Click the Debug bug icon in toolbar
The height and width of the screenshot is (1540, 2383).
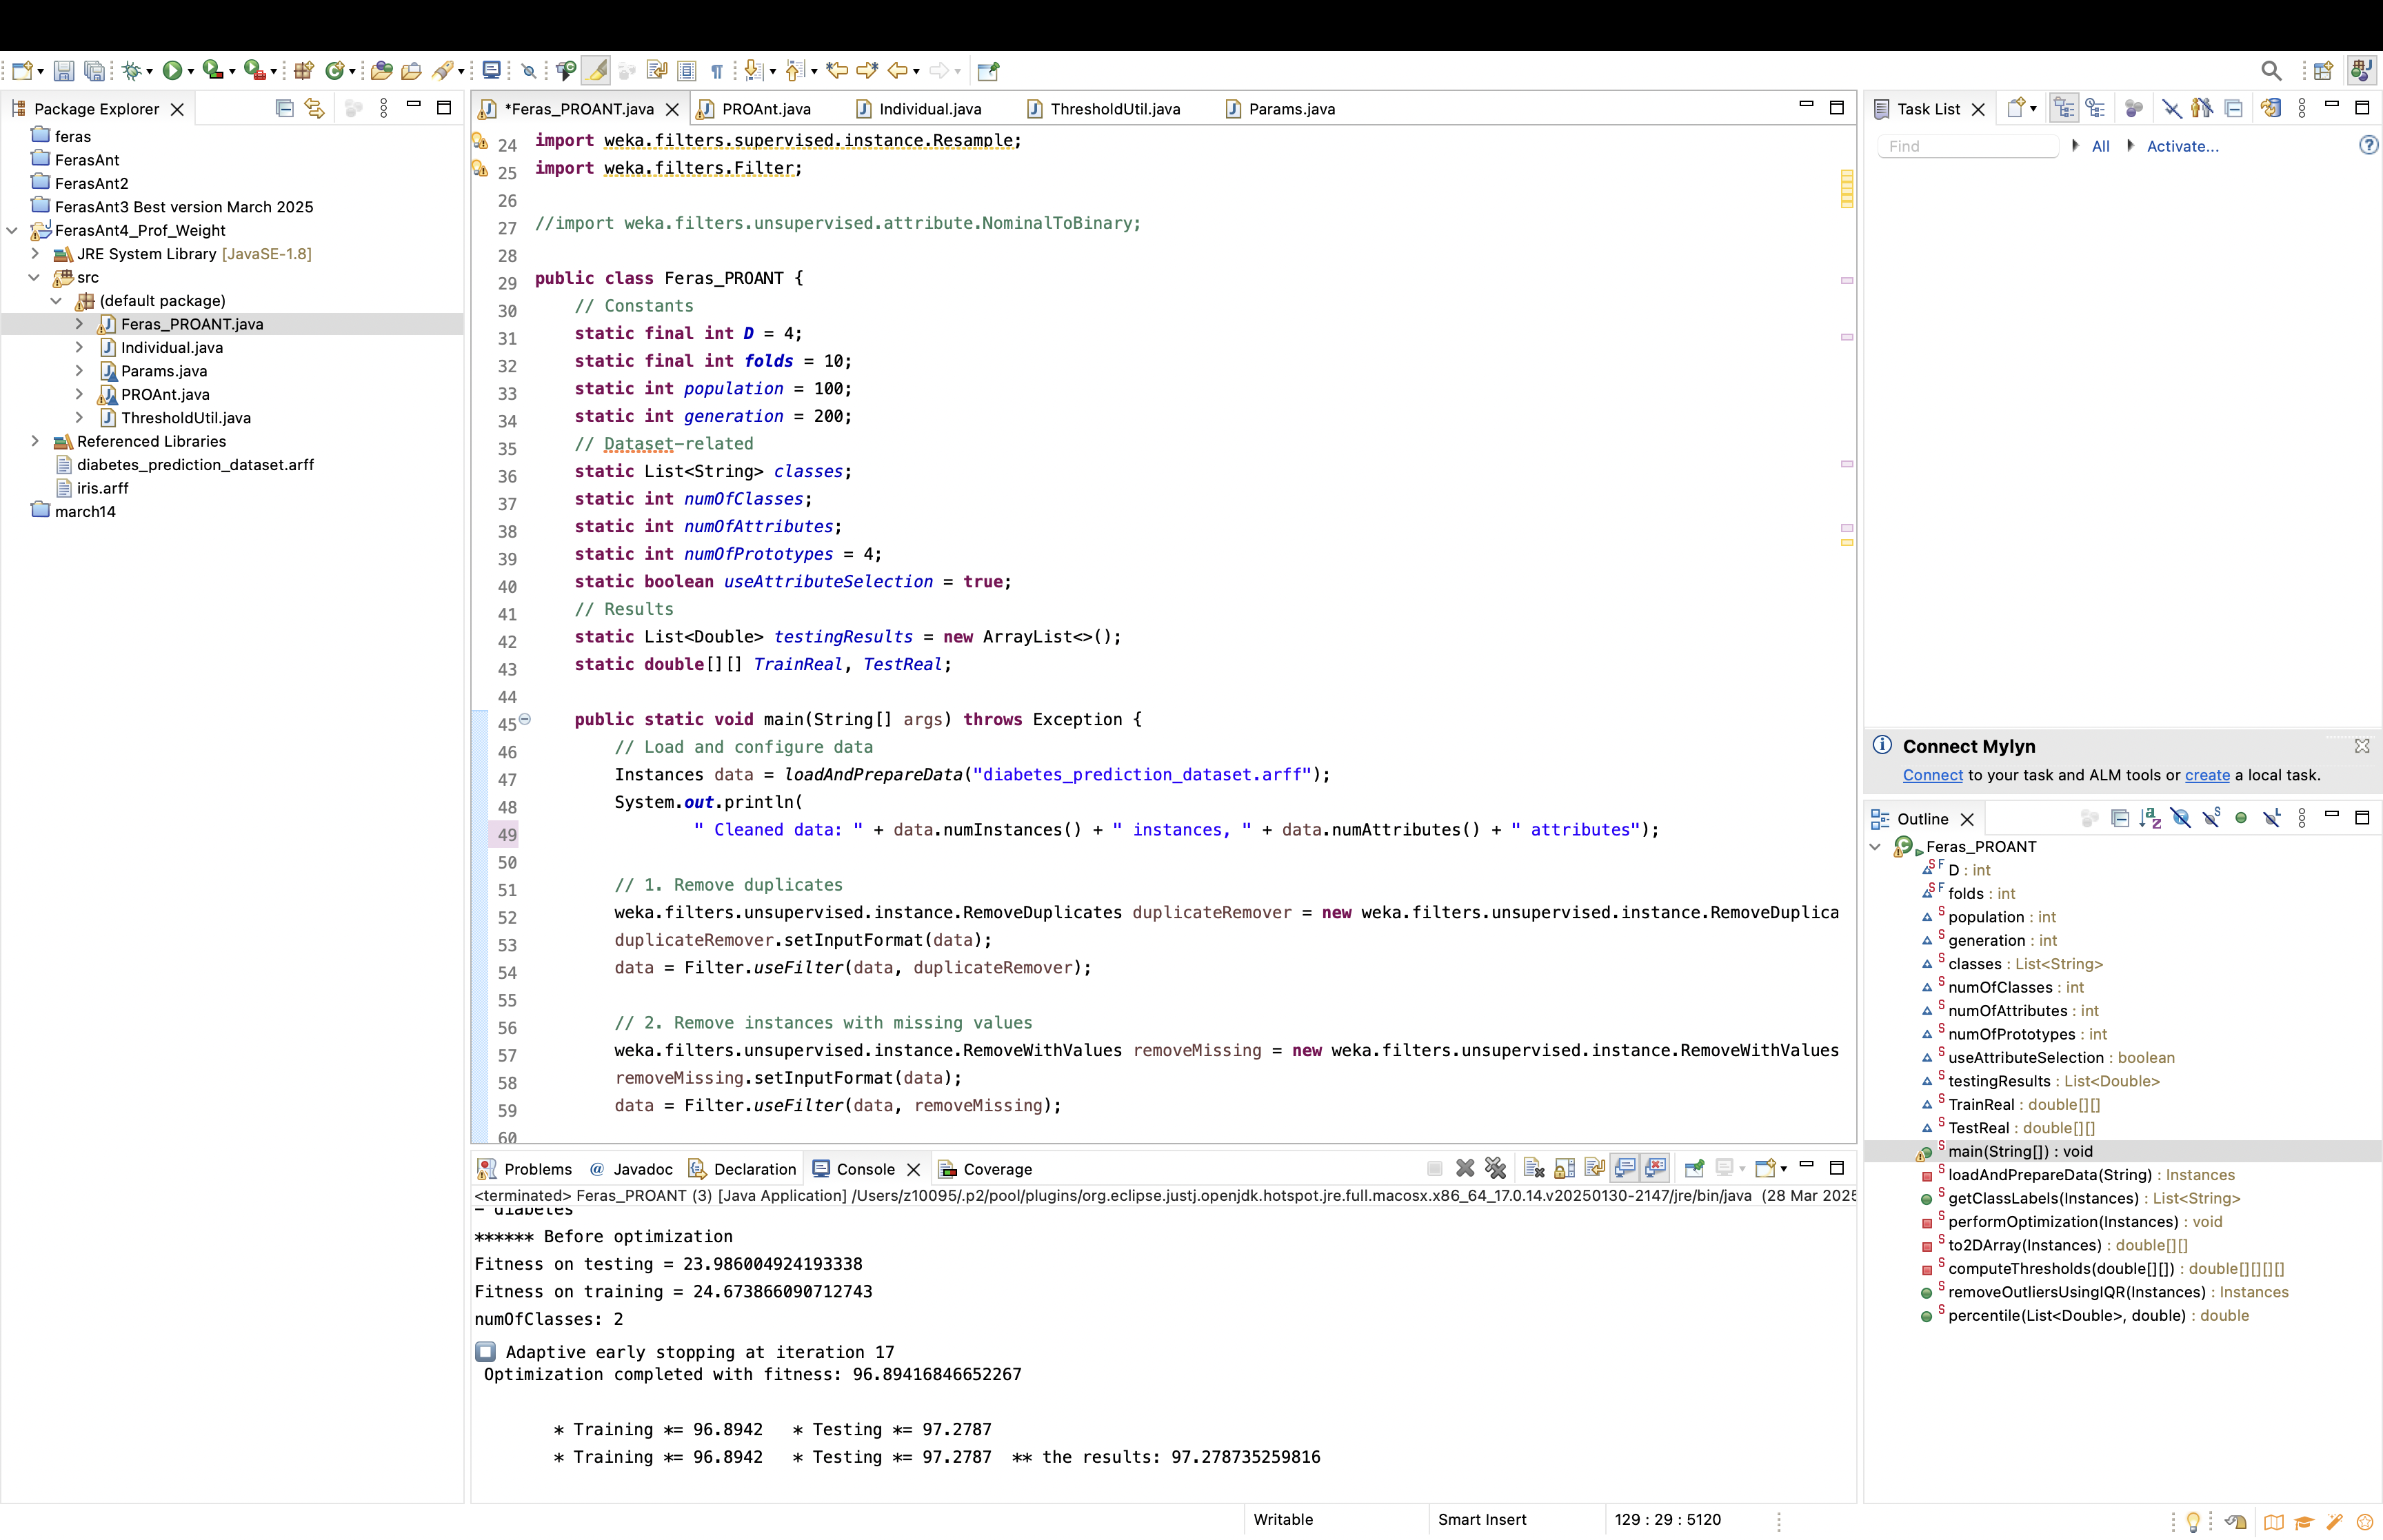[x=131, y=70]
